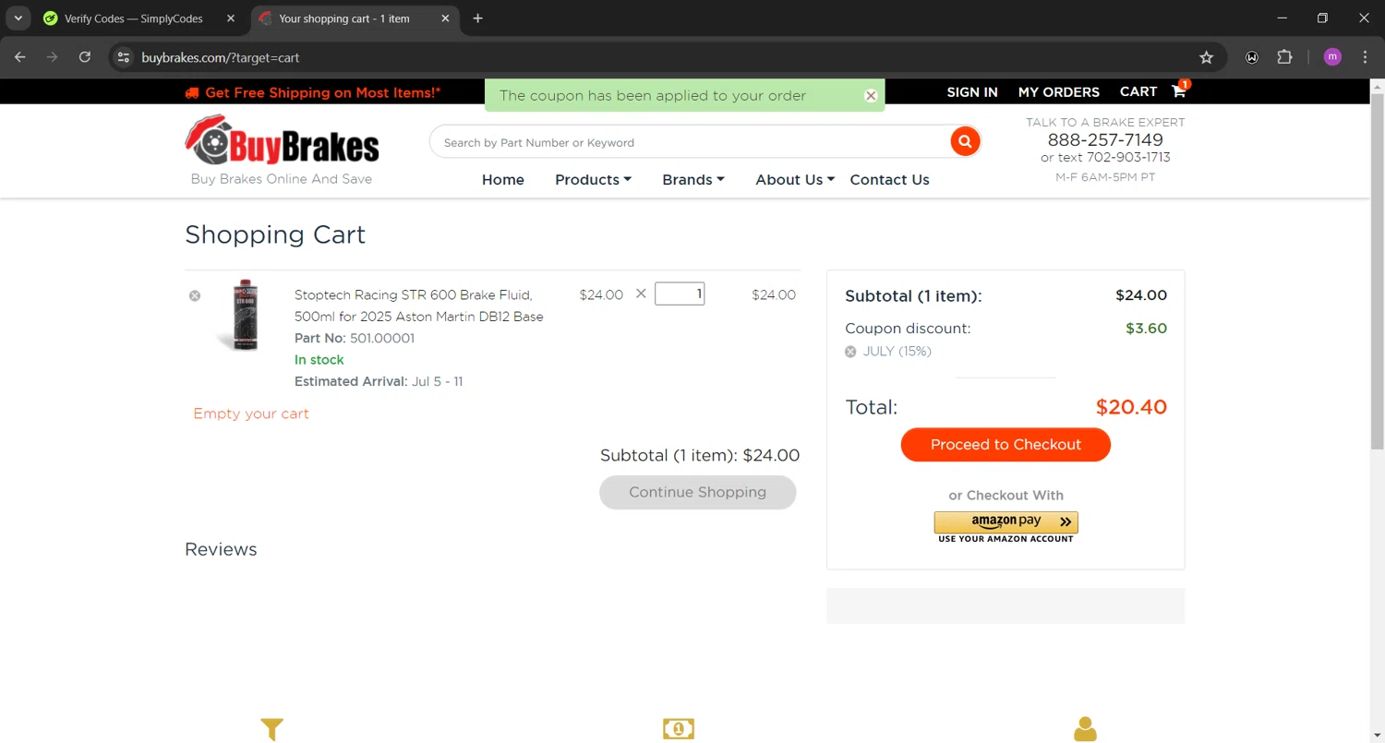1385x743 pixels.
Task: Click the money bill icon at bottom
Action: click(x=679, y=729)
